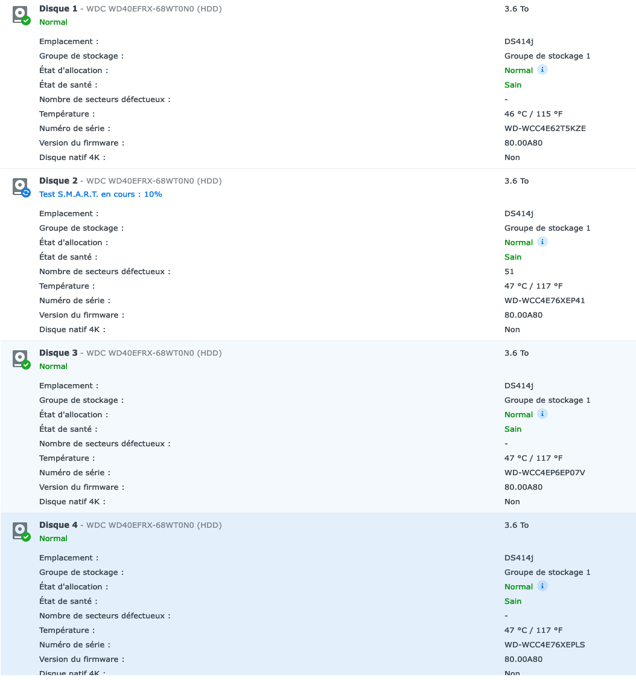Image resolution: width=636 pixels, height=680 pixels.
Task: Click Disque 3 allocation info icon
Action: [x=542, y=414]
